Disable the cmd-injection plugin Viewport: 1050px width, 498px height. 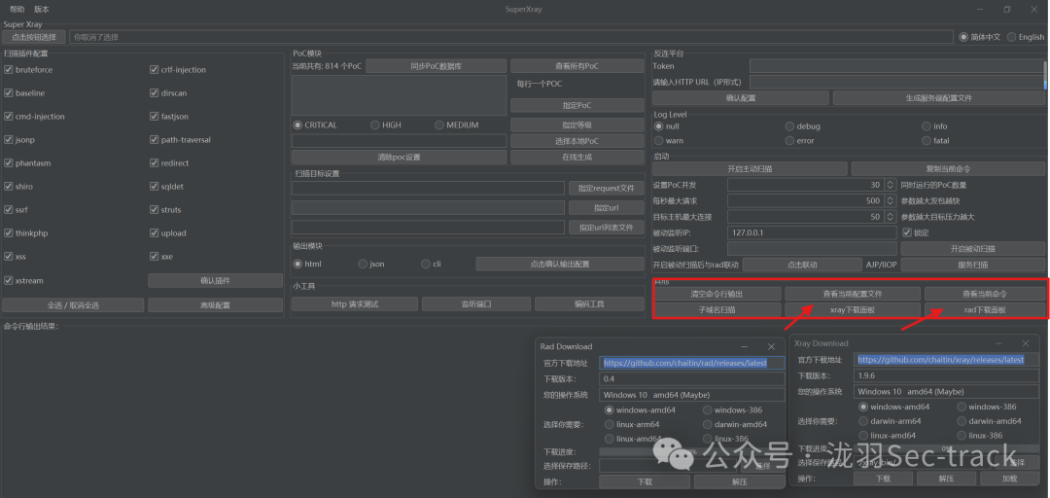click(9, 116)
